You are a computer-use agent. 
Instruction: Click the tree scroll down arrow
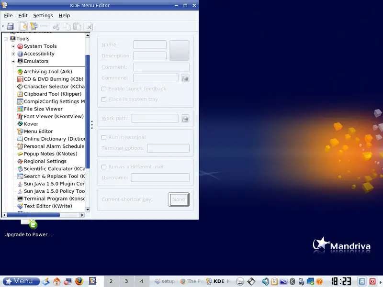coord(88,210)
